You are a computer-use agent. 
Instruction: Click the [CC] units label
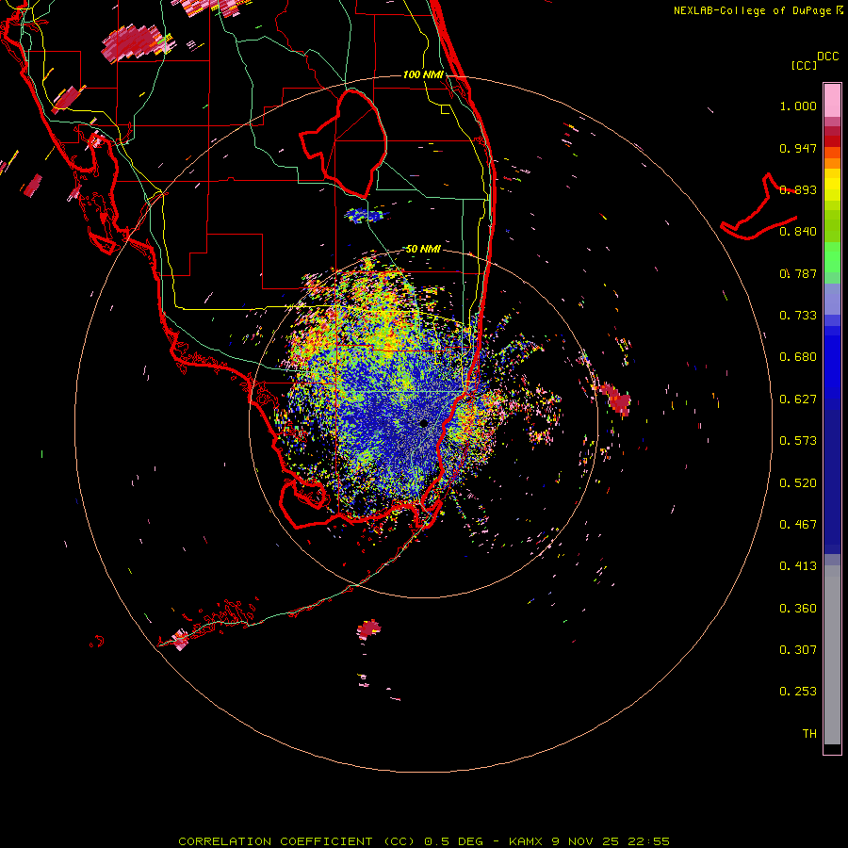pos(804,65)
